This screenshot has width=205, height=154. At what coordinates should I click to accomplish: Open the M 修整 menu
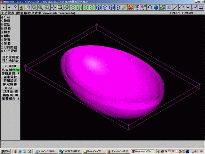pyautogui.click(x=6, y=28)
